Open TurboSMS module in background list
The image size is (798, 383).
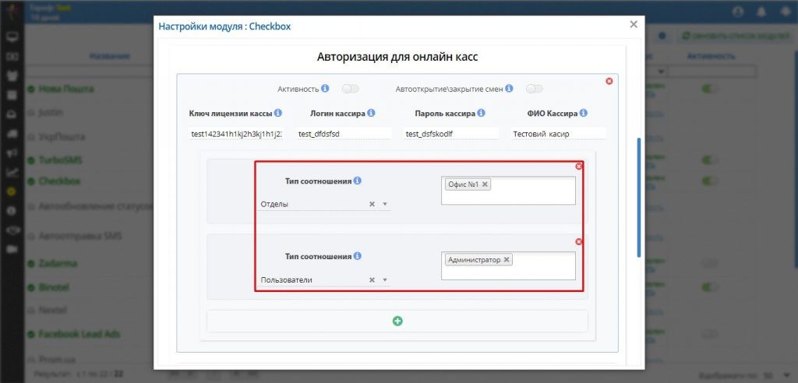(60, 160)
